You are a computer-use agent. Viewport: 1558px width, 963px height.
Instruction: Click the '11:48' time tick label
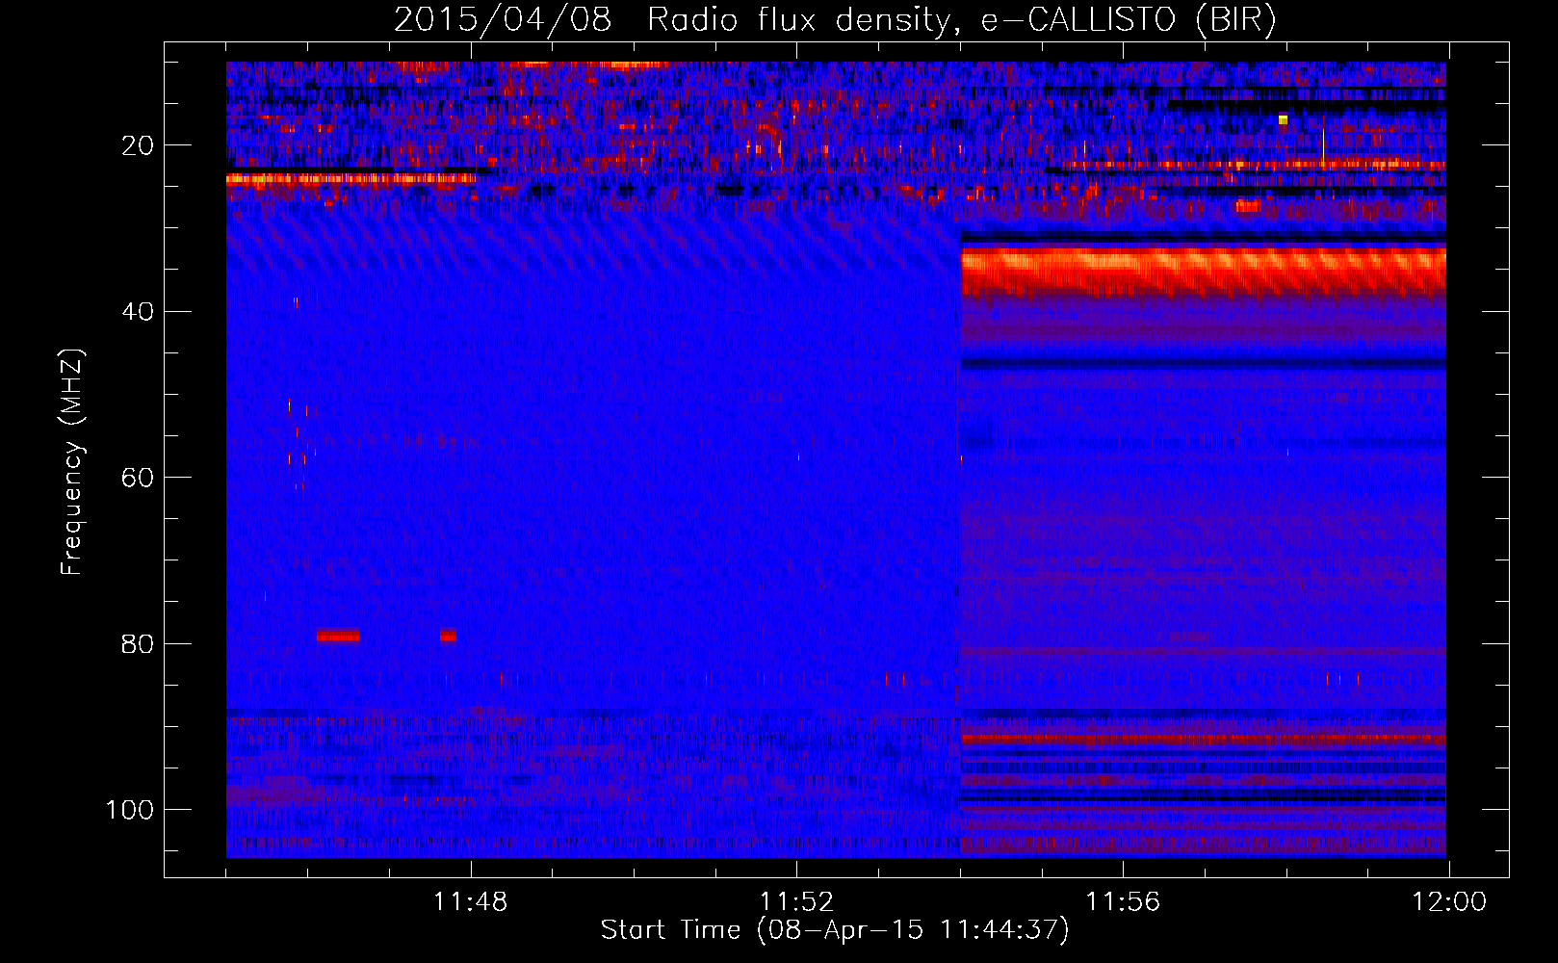click(471, 902)
